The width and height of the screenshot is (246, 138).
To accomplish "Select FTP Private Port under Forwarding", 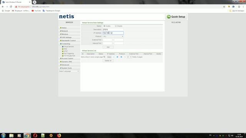I will coord(69,56).
